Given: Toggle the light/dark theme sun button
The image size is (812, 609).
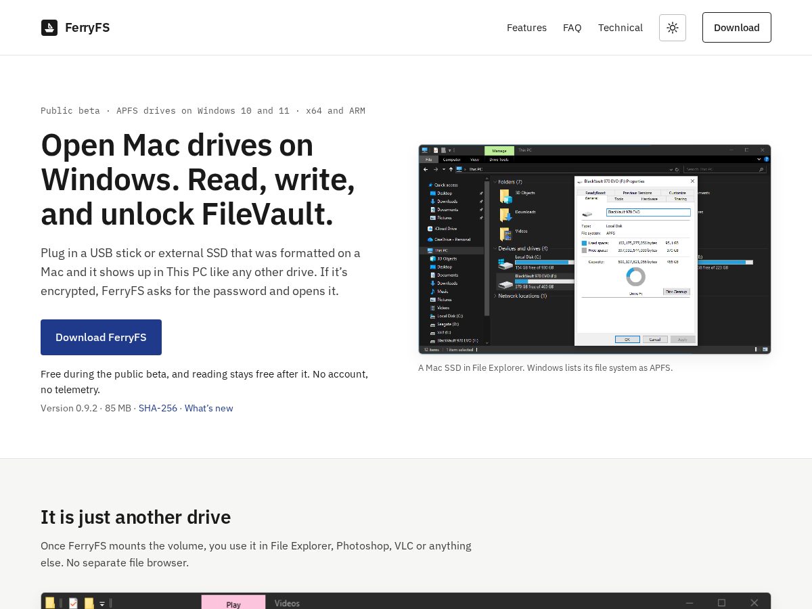Looking at the screenshot, I should 673,28.
